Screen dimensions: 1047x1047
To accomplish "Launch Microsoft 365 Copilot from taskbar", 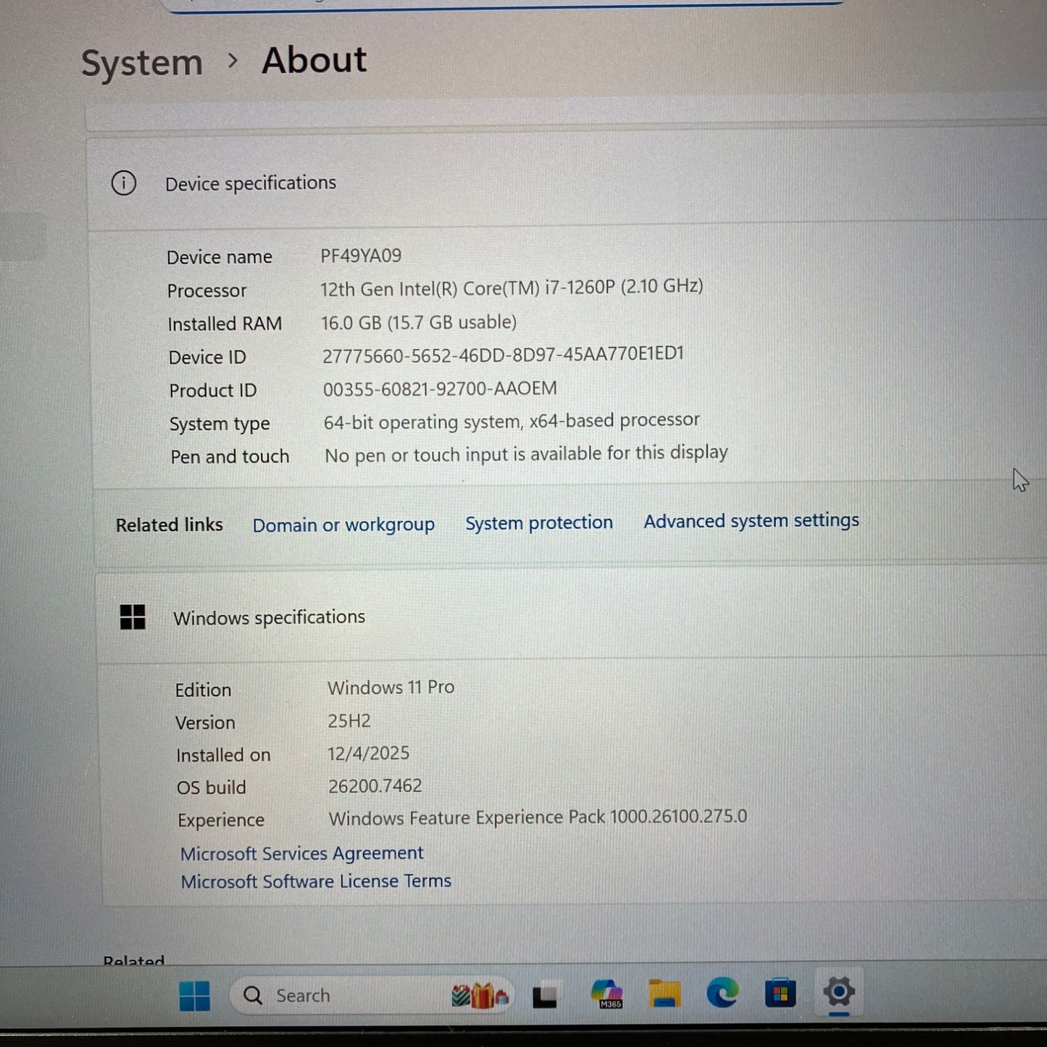I will (x=607, y=994).
